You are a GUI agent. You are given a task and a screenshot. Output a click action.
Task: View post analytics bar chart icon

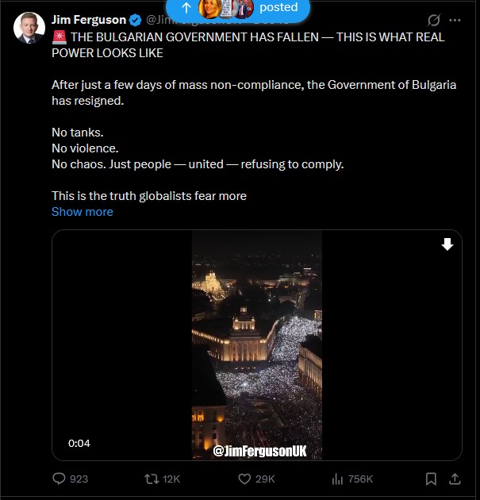coord(337,479)
